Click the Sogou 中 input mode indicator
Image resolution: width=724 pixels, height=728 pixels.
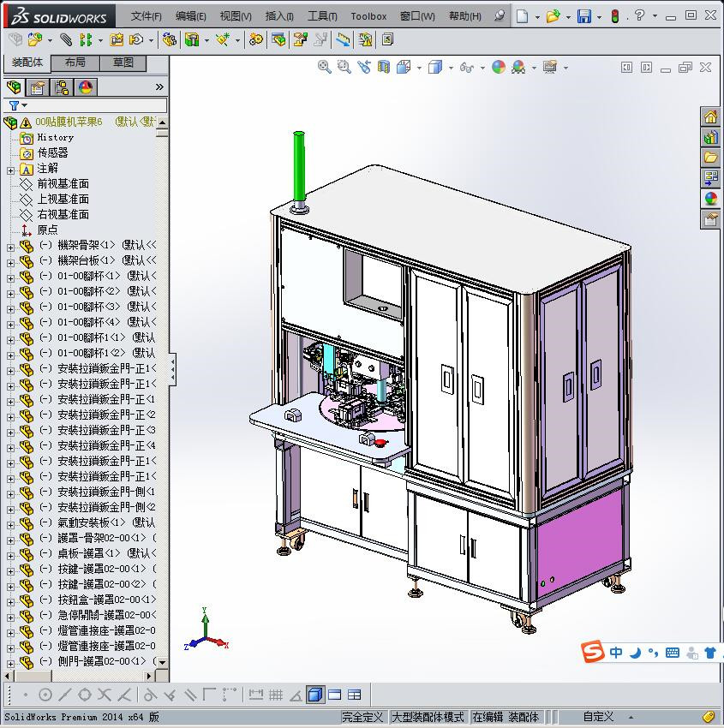pyautogui.click(x=616, y=653)
